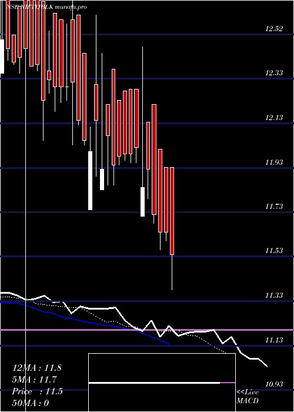Click the 11.13 price axis label
This screenshot has width=294, height=412.
274,340
